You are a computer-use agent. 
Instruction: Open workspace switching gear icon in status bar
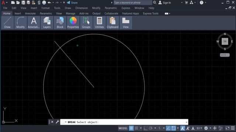206,128
